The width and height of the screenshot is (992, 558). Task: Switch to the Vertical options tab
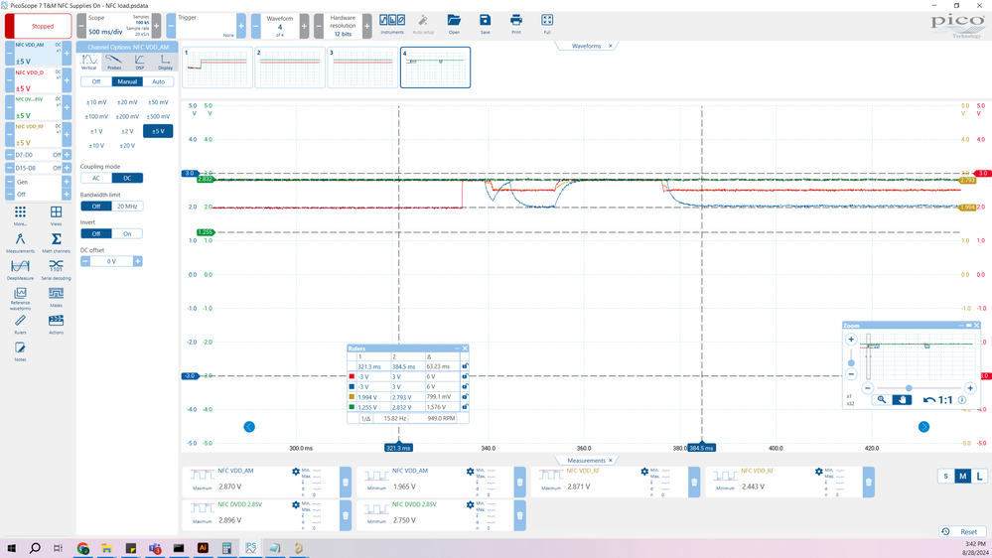pyautogui.click(x=89, y=62)
